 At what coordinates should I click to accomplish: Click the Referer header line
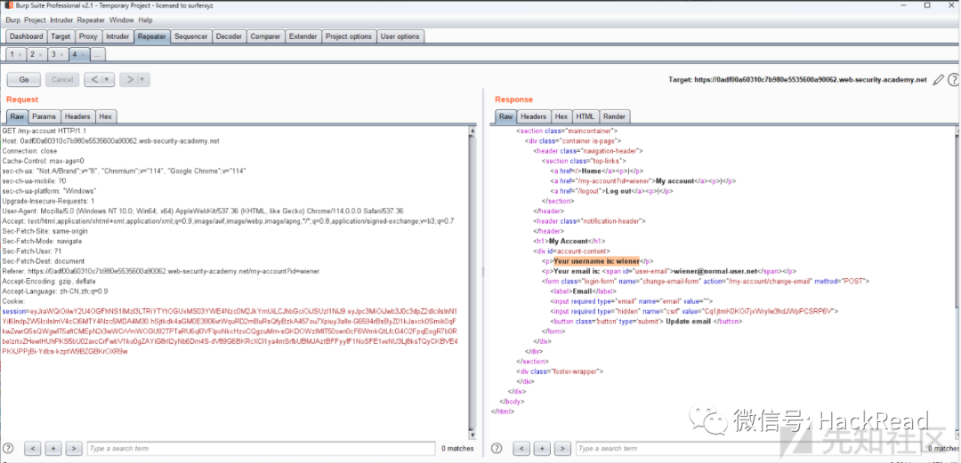[160, 271]
